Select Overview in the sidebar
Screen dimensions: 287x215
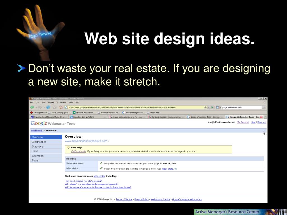(46, 137)
